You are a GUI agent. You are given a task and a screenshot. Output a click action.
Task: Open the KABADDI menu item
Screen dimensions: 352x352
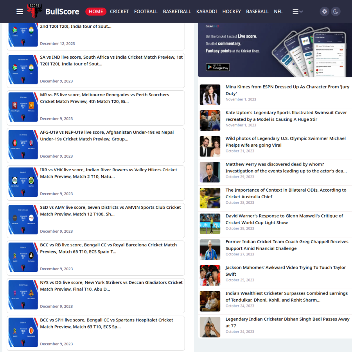(207, 11)
